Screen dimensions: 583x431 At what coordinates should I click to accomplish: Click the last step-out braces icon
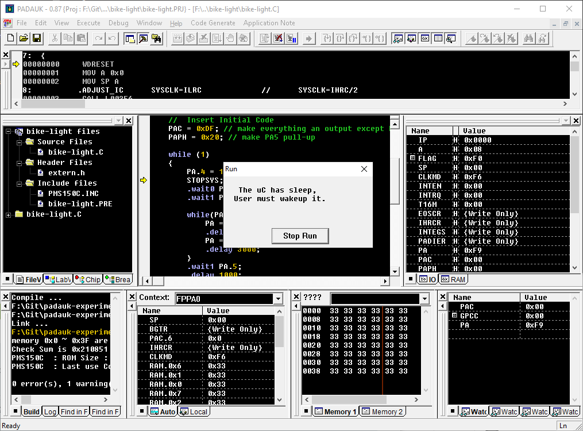[380, 39]
